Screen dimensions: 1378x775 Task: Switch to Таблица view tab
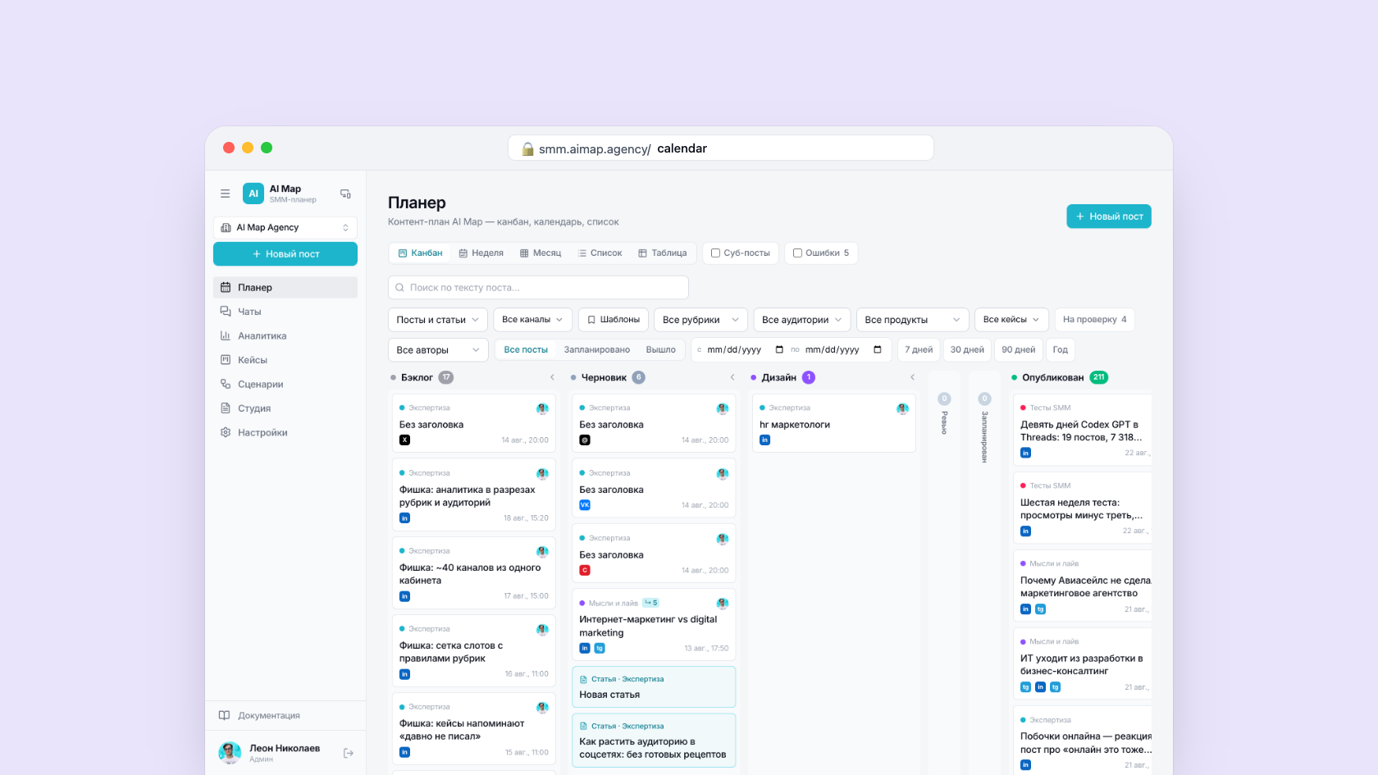coord(662,253)
